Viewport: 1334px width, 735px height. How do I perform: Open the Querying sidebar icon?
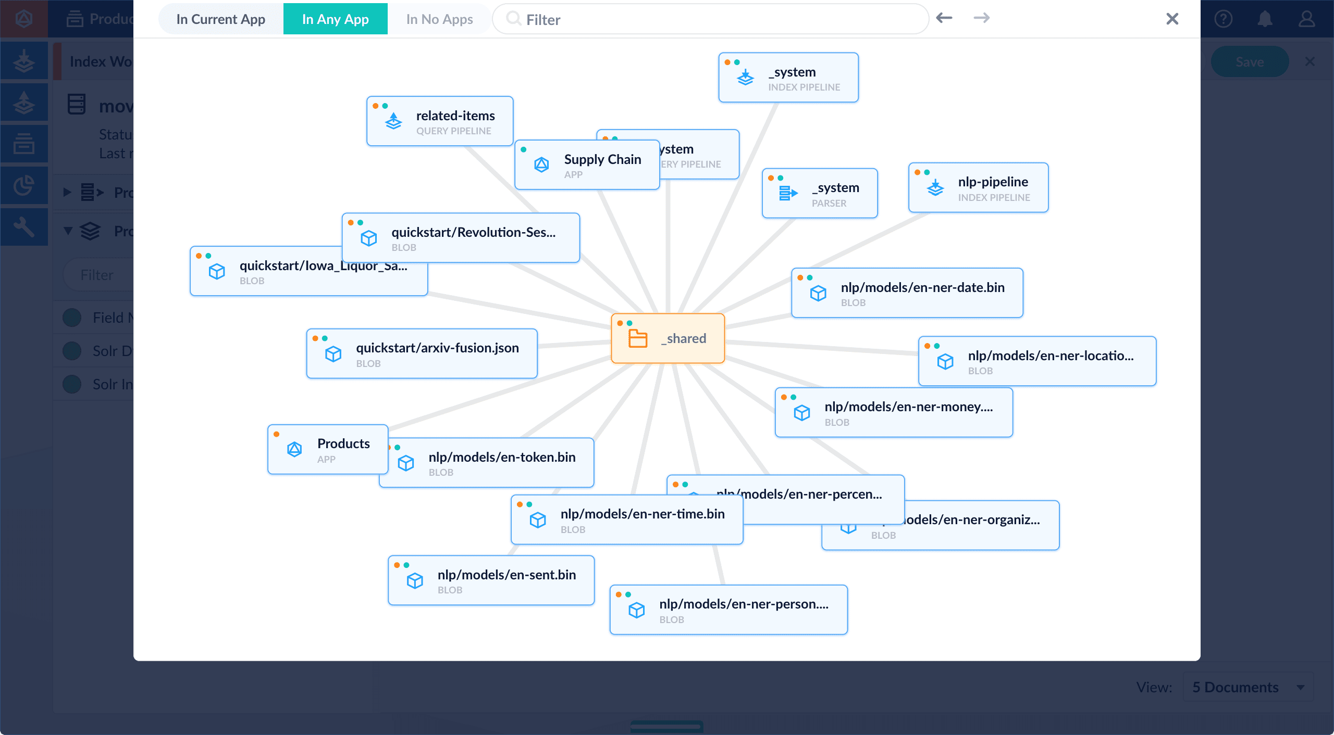[24, 103]
